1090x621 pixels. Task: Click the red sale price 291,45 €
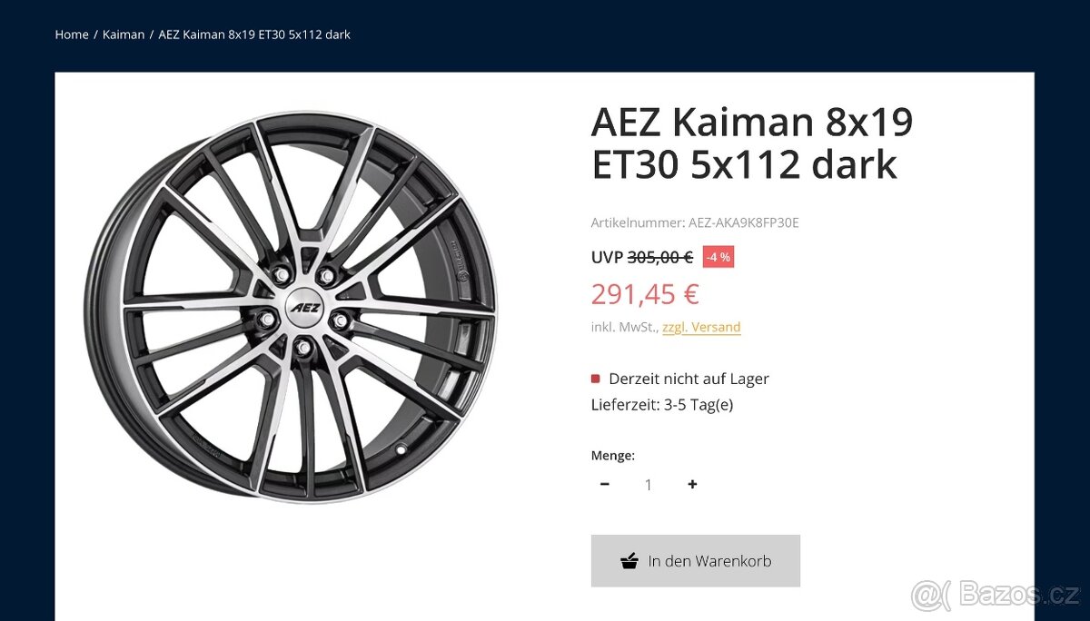645,292
